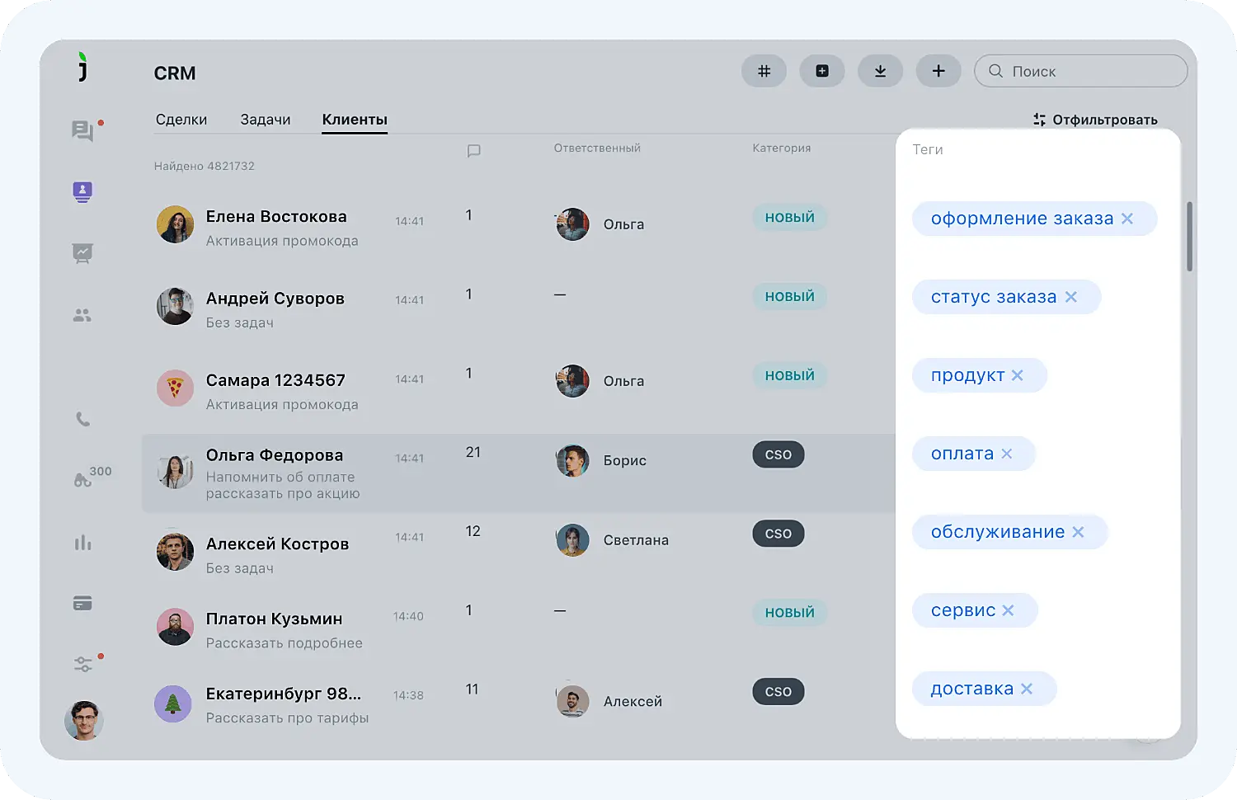1237x800 pixels.
Task: Remove the 'оплата' tag
Action: 1006,453
